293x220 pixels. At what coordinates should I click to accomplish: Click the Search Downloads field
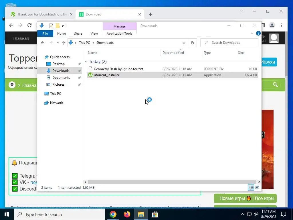(x=229, y=43)
